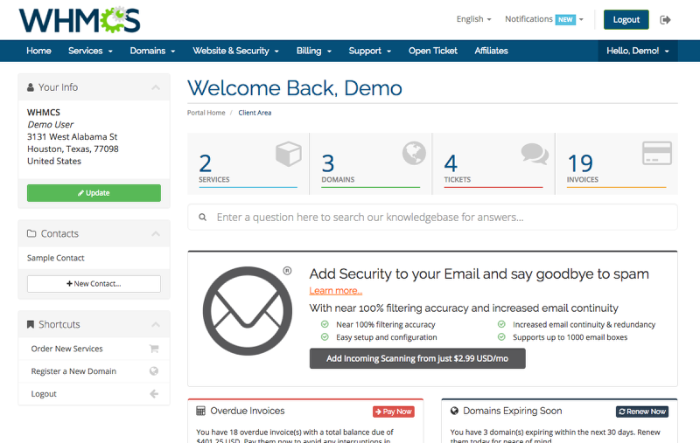The width and height of the screenshot is (700, 443).
Task: Open the Notifications dropdown
Action: [544, 19]
